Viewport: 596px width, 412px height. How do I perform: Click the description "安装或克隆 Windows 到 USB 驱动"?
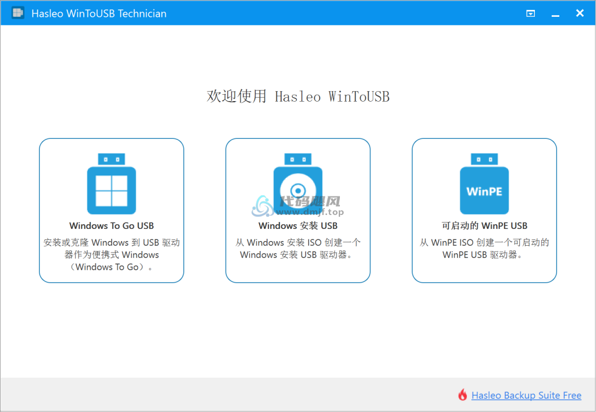pyautogui.click(x=111, y=242)
